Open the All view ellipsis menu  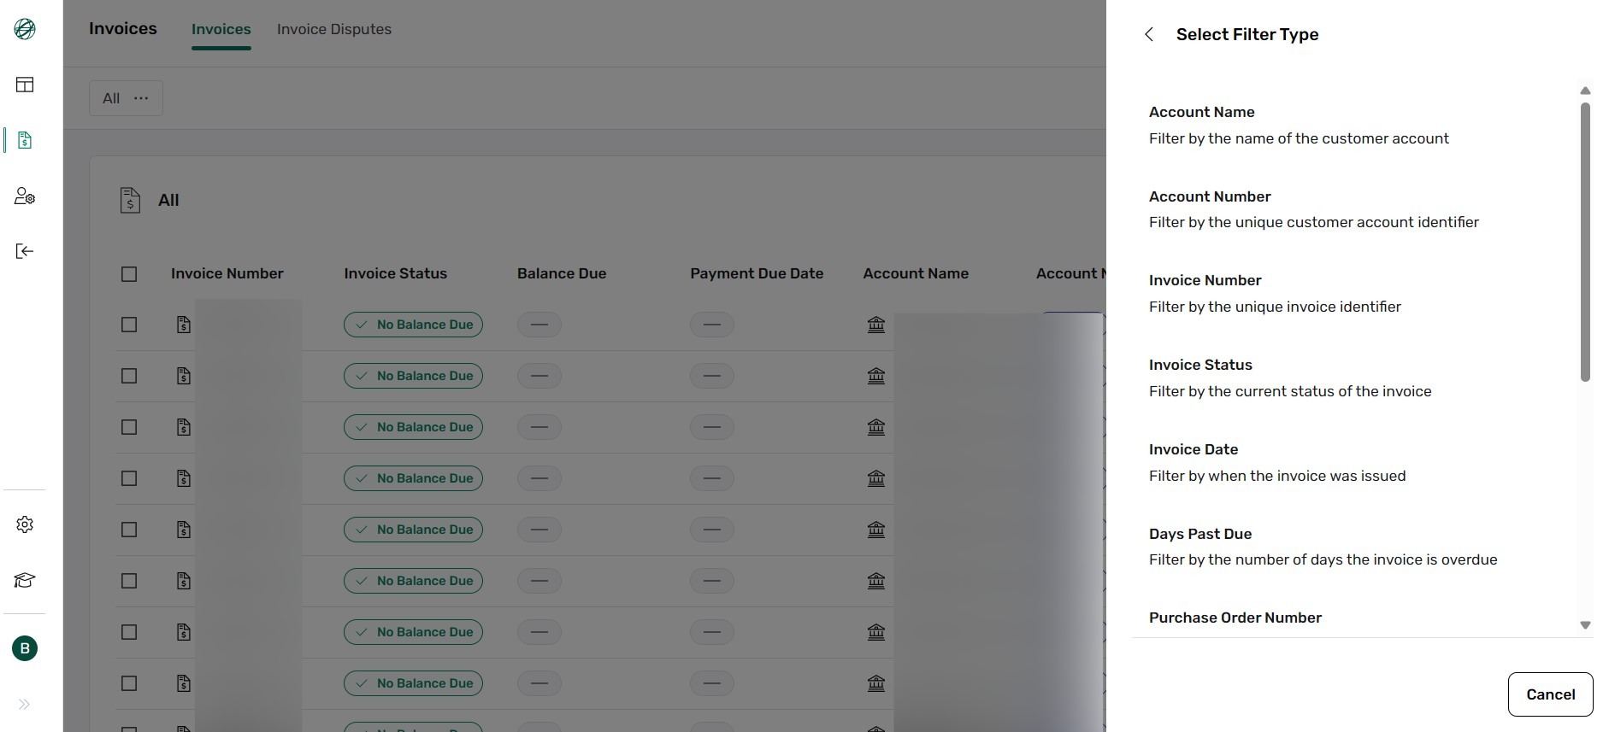pos(141,98)
